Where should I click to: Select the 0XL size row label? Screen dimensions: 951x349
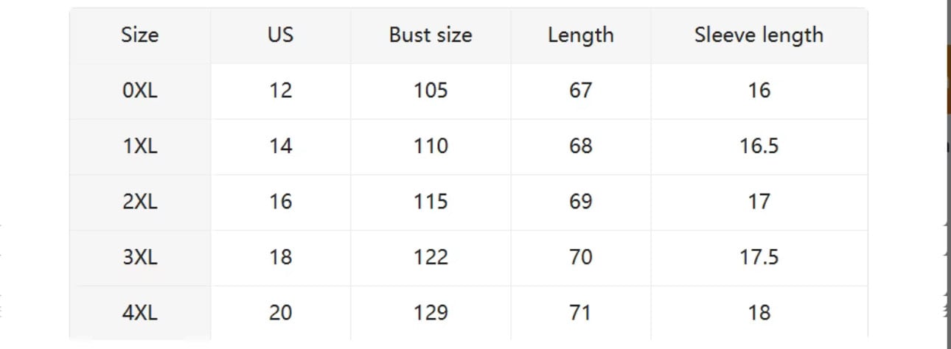[x=140, y=91]
